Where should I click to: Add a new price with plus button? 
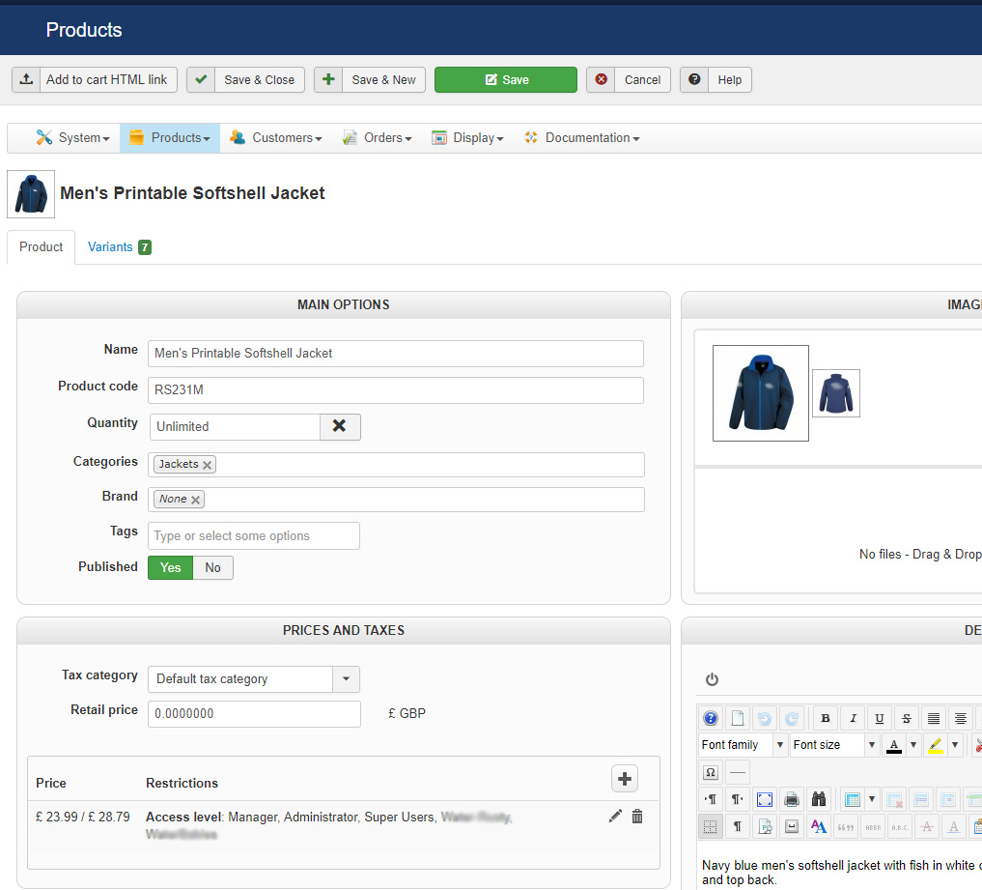coord(625,779)
